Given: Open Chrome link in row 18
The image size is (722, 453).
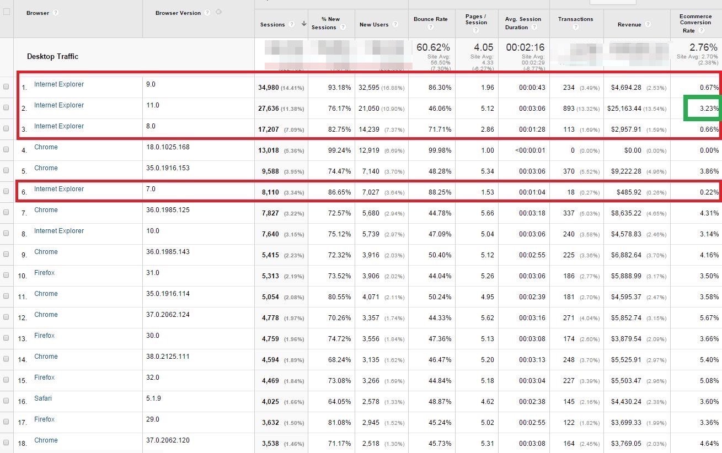Looking at the screenshot, I should (x=46, y=440).
